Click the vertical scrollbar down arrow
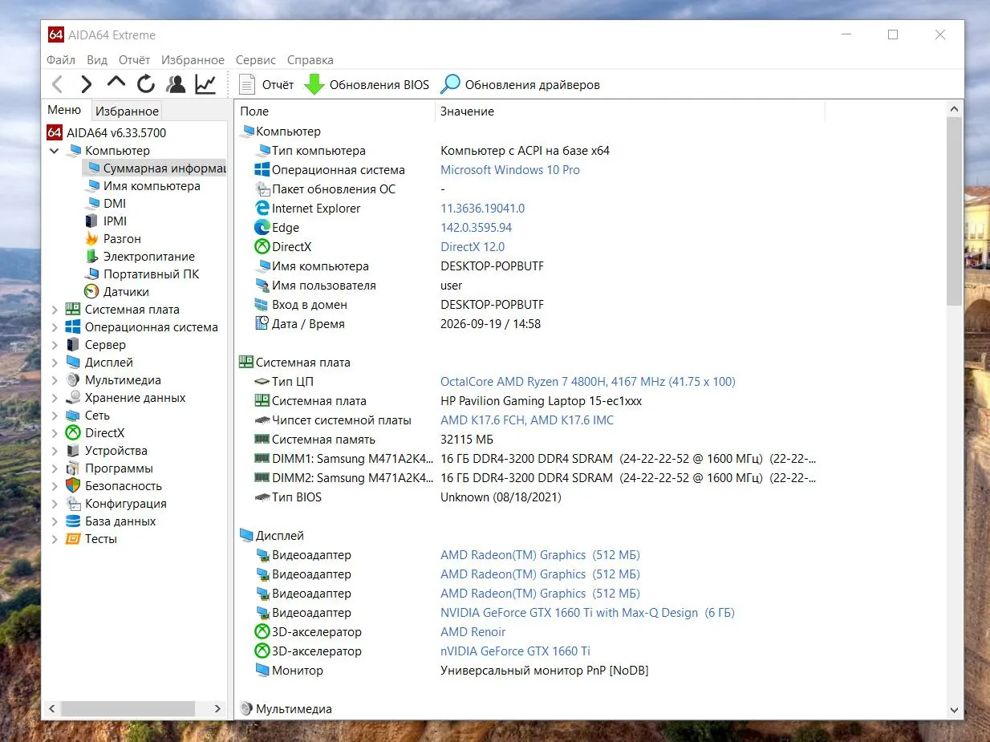Screen dimensions: 990x742 point(955,710)
